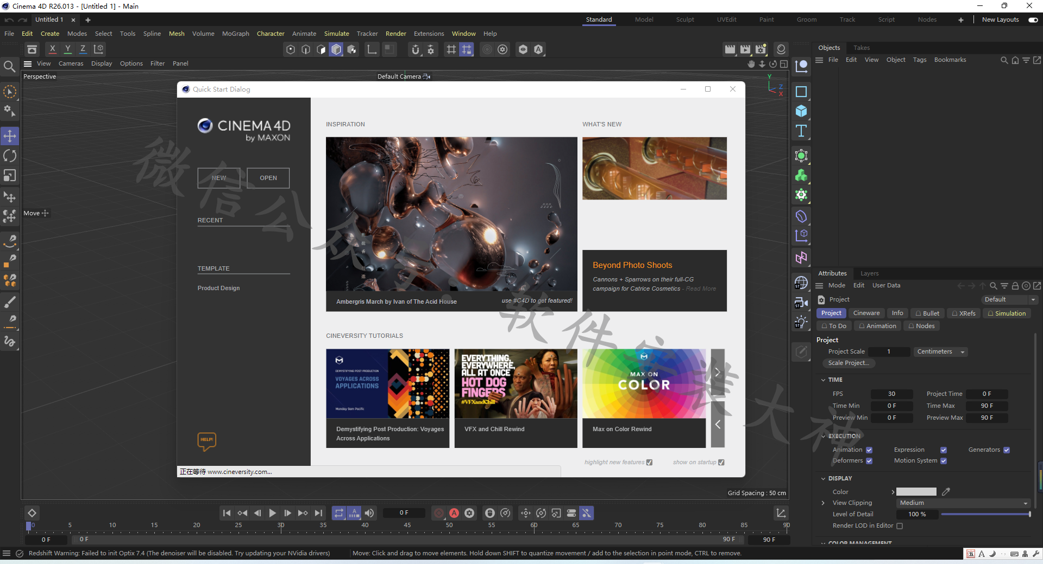This screenshot has height=564, width=1043.
Task: Open the Simulate menu
Action: pos(336,34)
